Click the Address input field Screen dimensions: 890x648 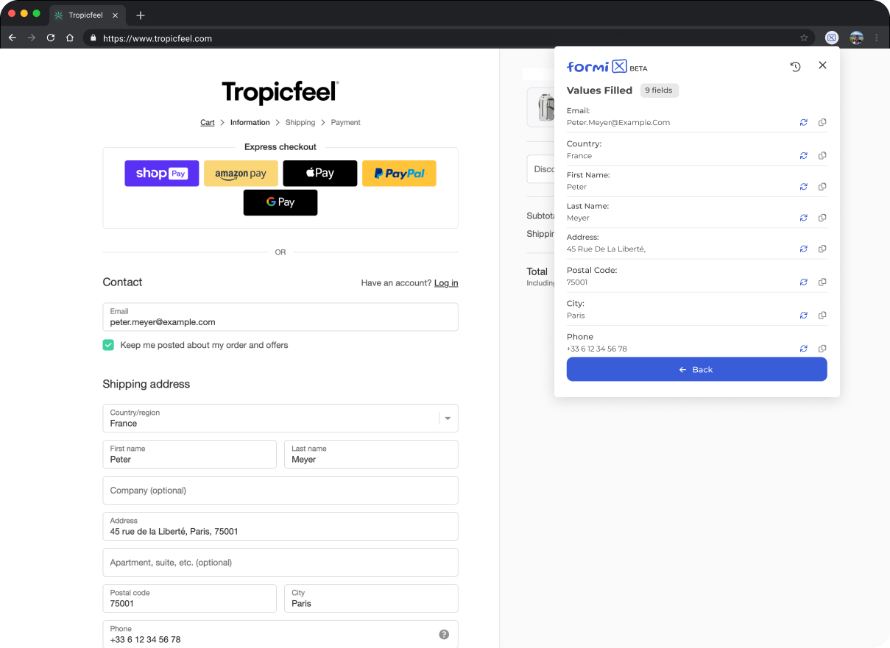[280, 527]
